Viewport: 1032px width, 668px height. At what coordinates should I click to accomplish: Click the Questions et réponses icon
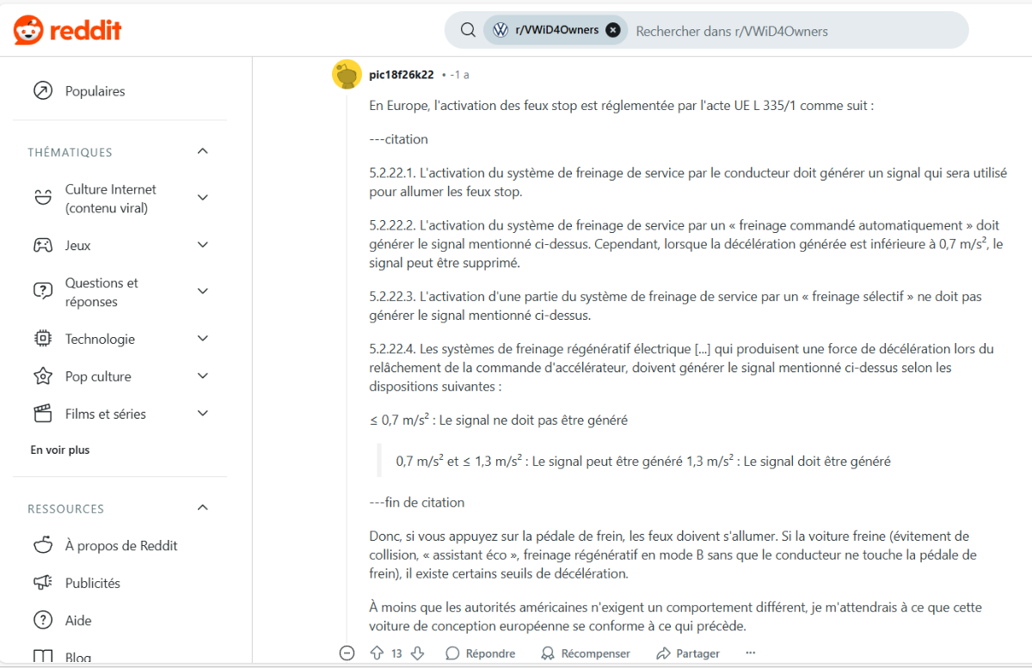coord(42,291)
